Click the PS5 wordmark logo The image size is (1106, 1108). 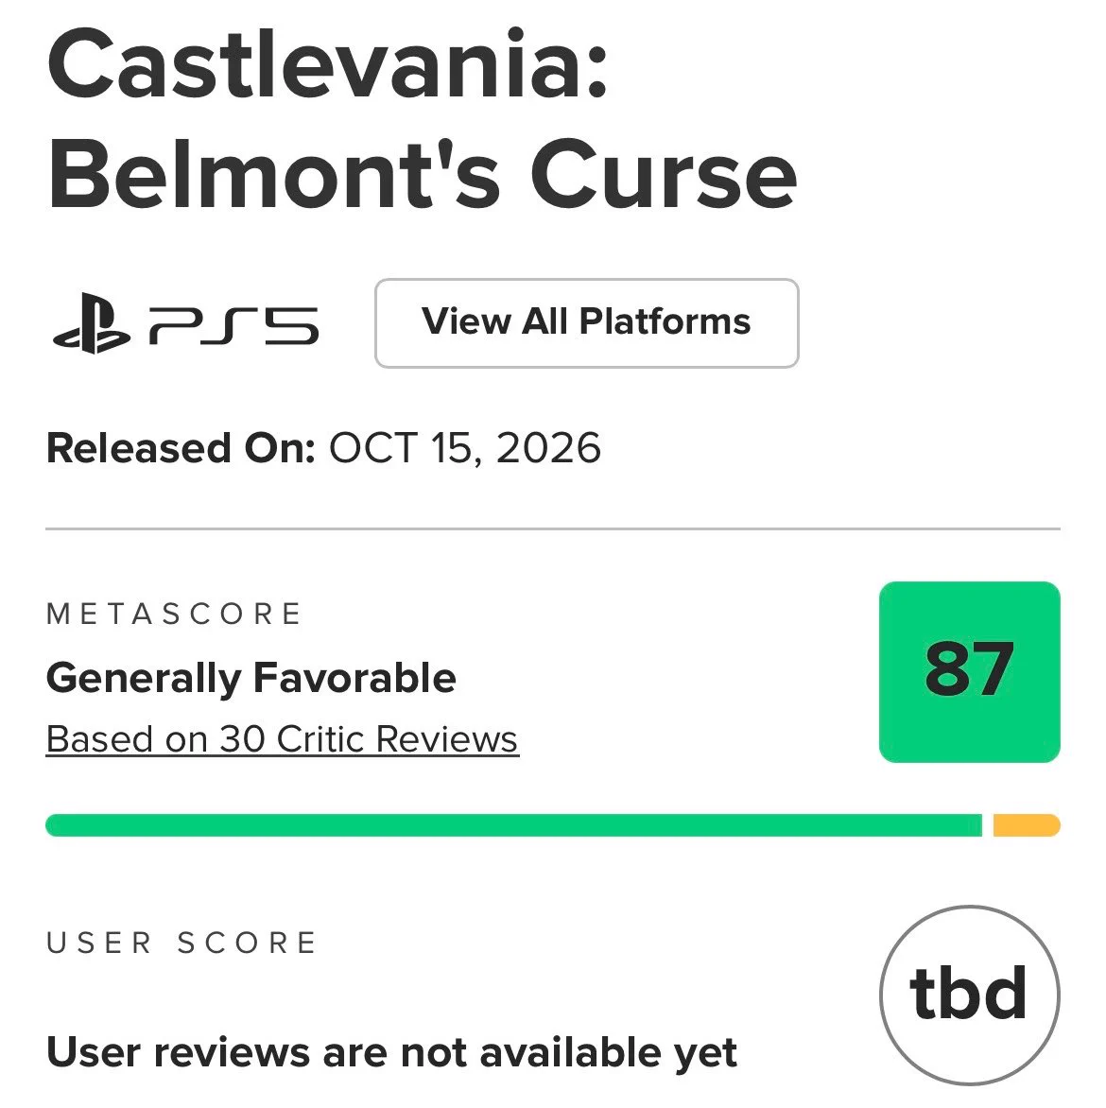point(233,326)
